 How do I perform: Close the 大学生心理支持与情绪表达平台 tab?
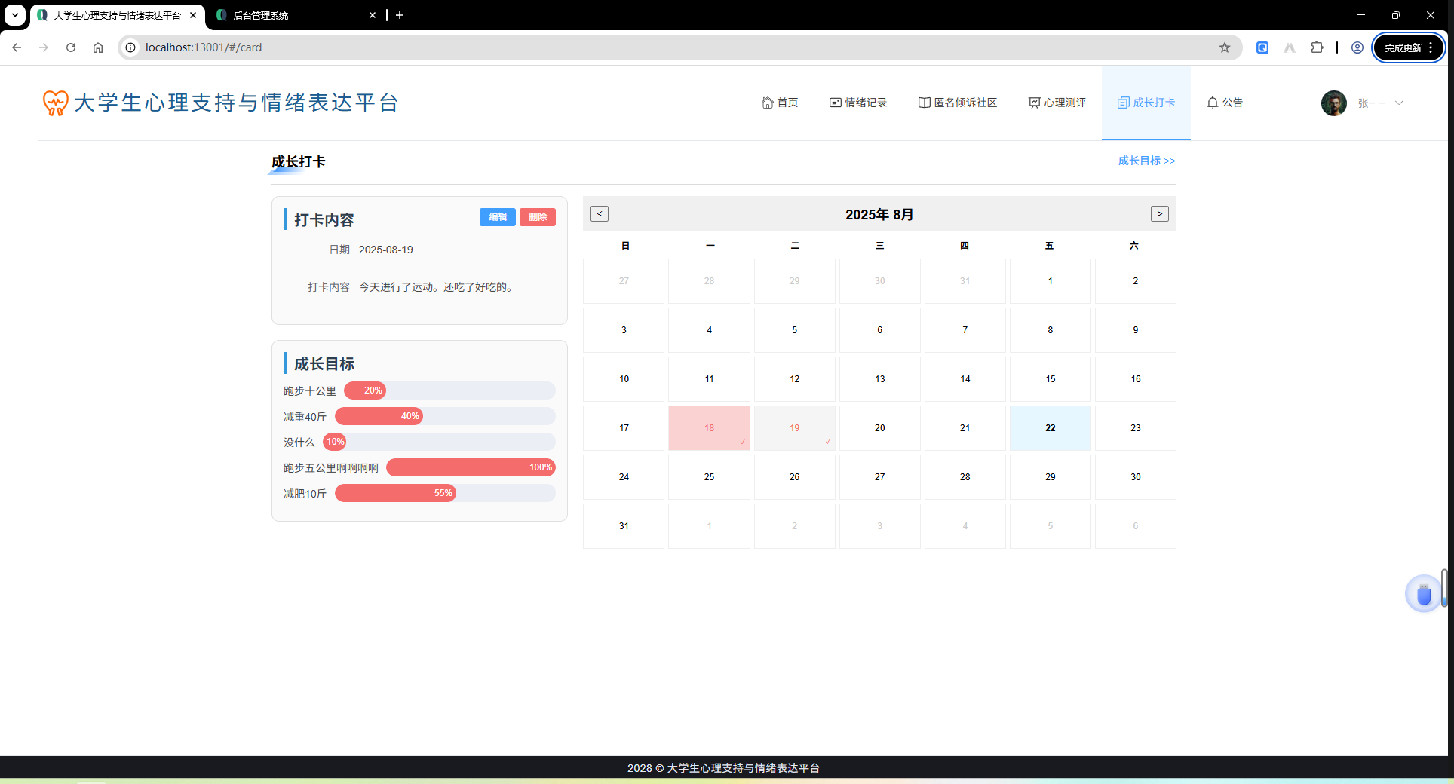tap(193, 15)
